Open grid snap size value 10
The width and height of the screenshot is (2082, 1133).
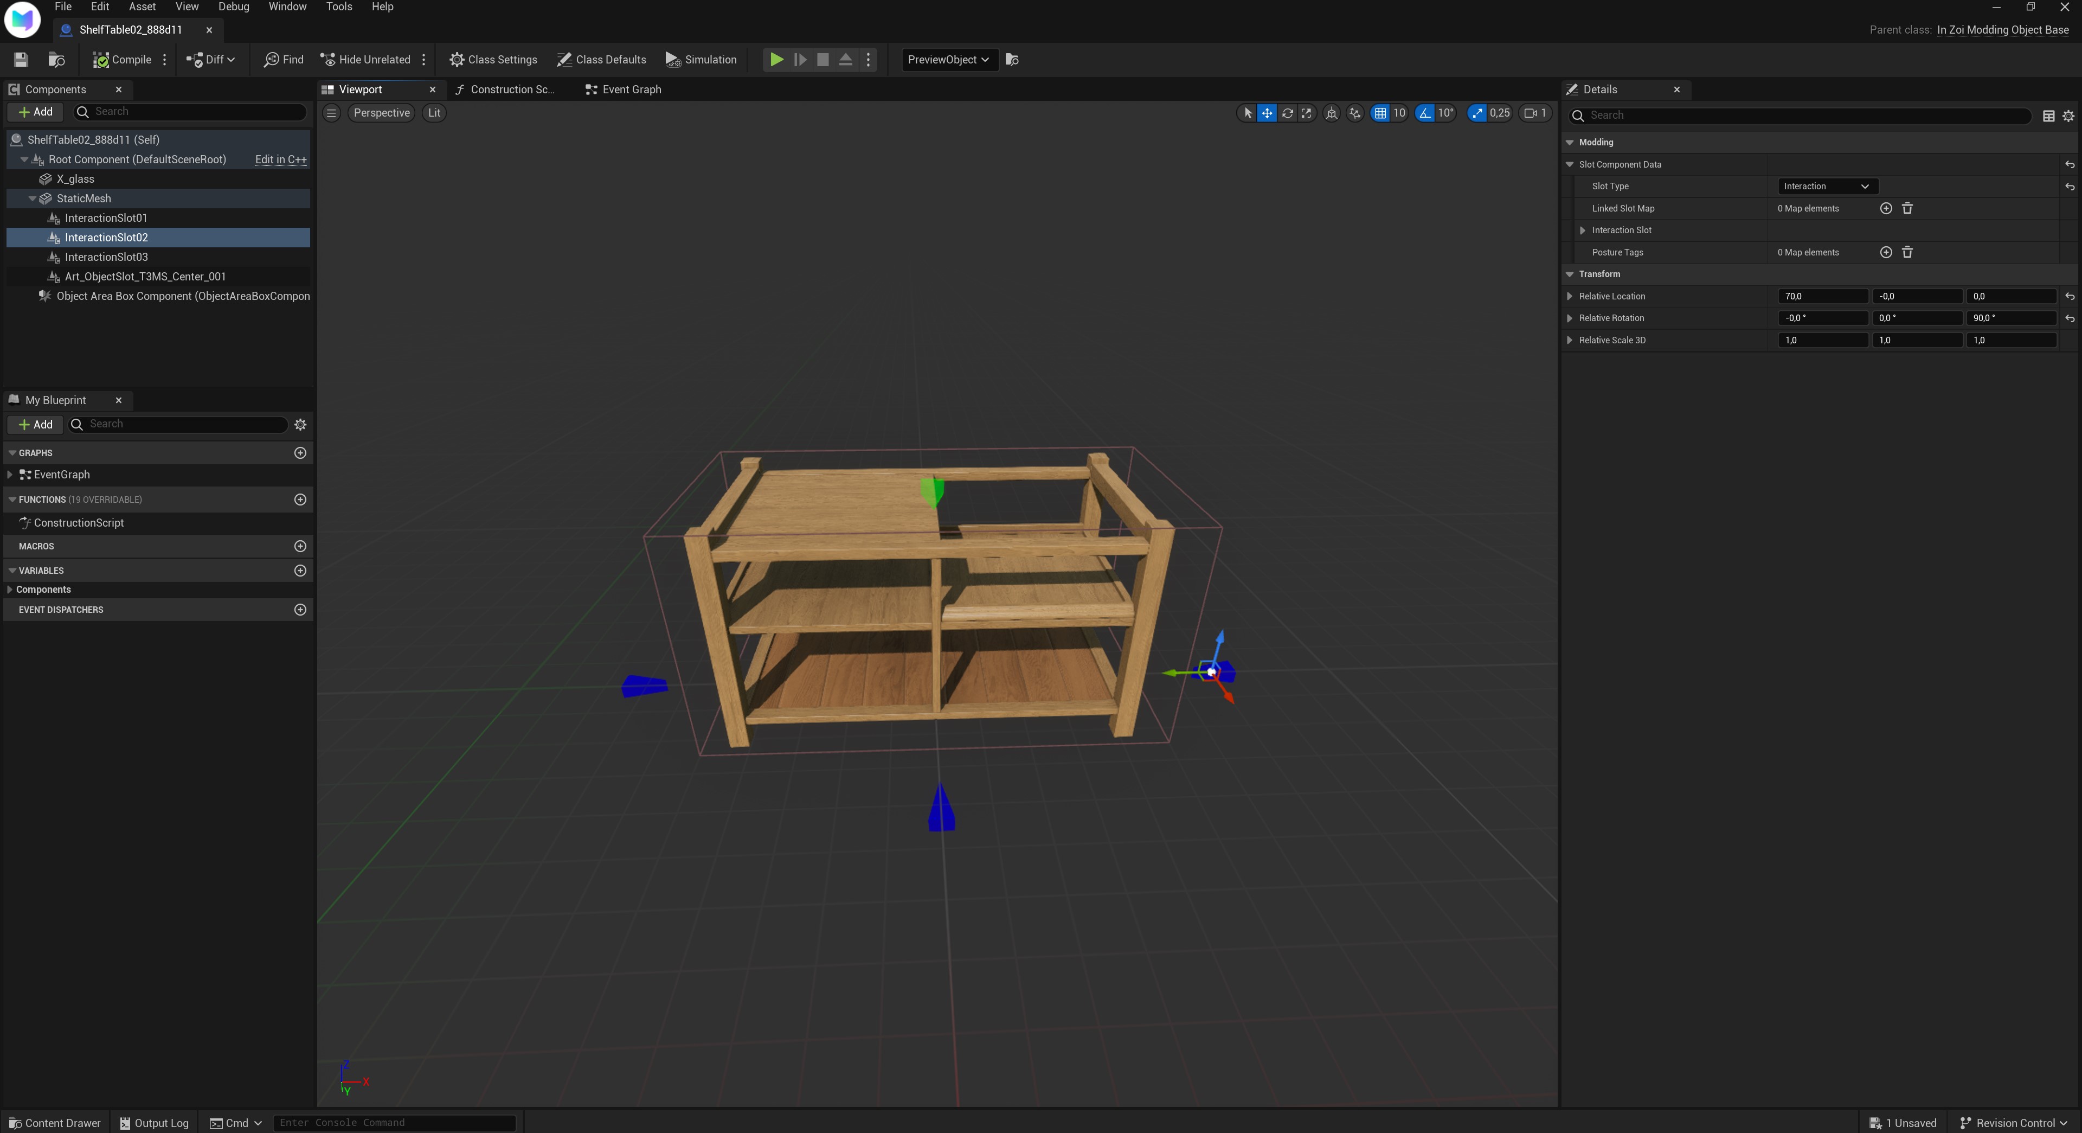point(1399,112)
